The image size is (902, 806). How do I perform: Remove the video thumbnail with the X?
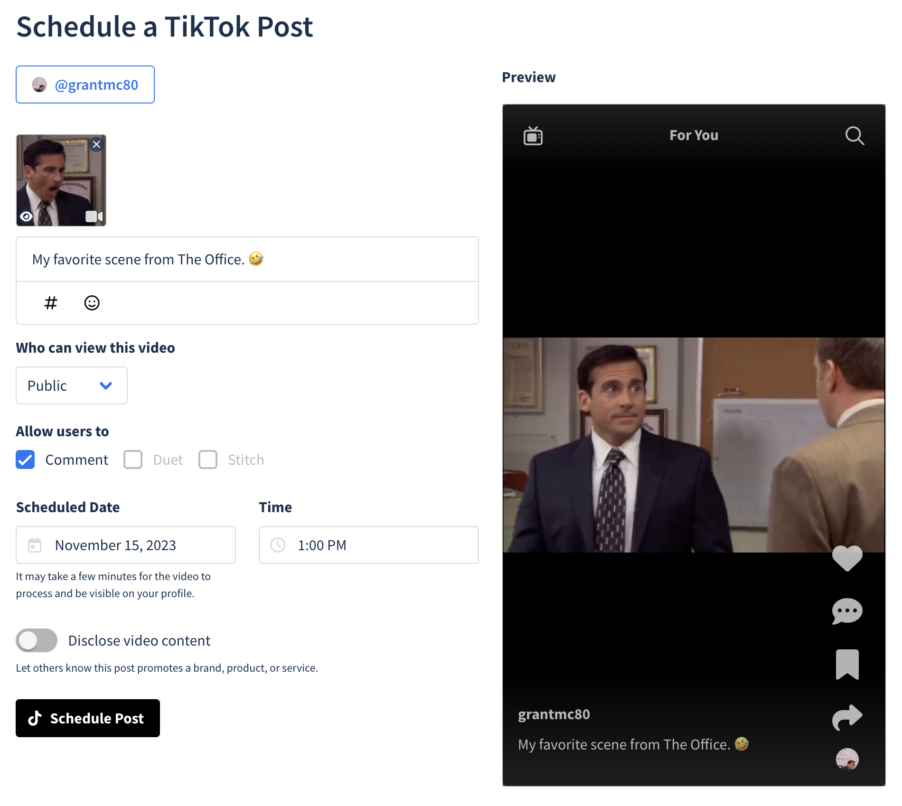coord(96,144)
